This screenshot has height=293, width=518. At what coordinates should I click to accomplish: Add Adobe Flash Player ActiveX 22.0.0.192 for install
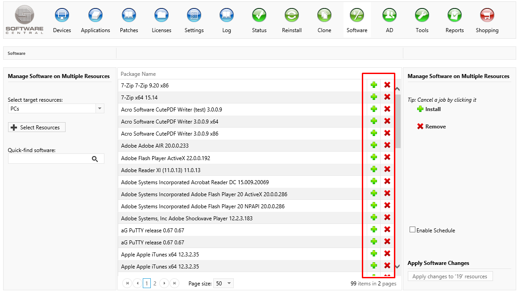click(374, 157)
